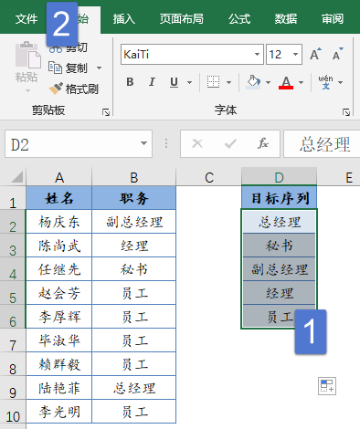Image resolution: width=360 pixels, height=429 pixels.
Task: Open fill color dropdown arrow
Action: click(268, 82)
